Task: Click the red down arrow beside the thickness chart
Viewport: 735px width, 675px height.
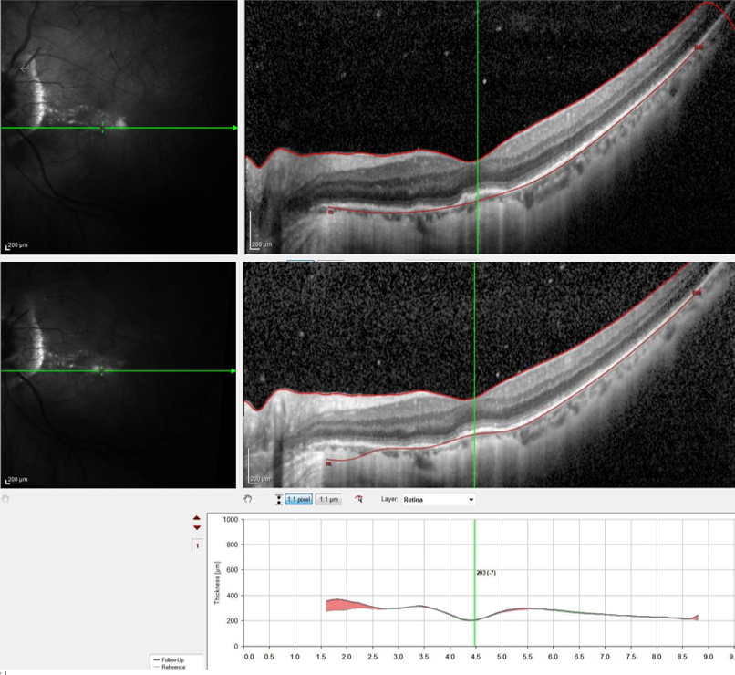Action: pos(197,528)
